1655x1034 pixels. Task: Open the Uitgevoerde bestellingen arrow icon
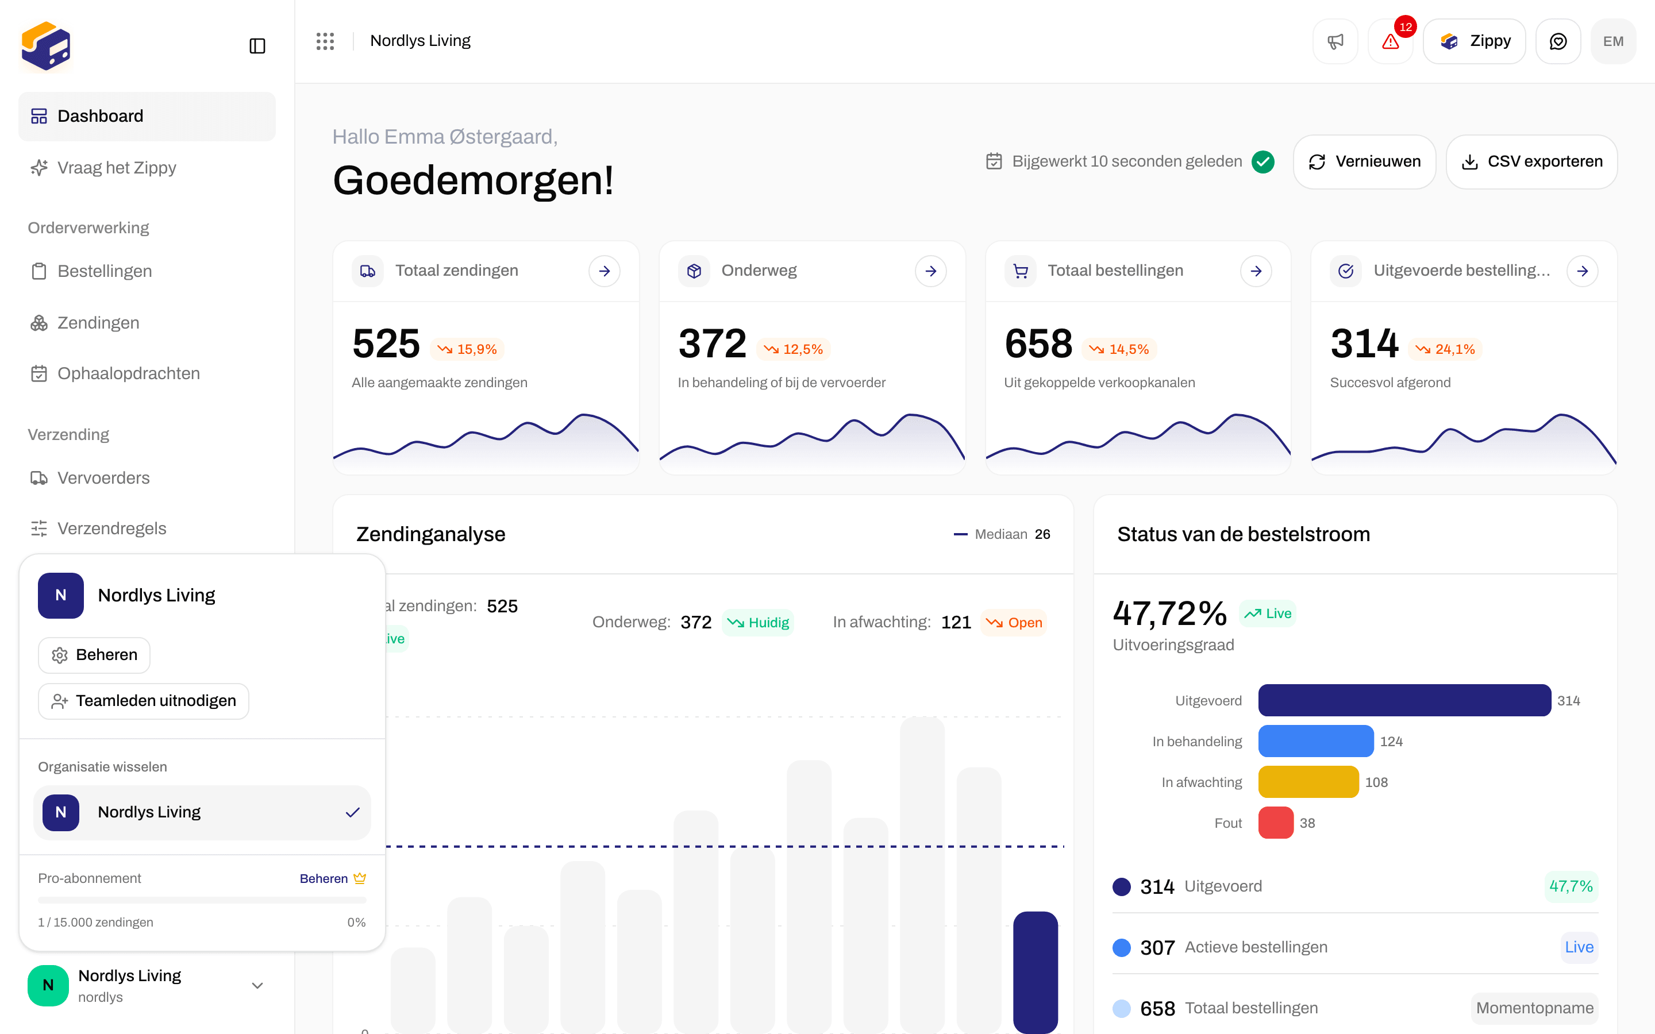tap(1583, 271)
